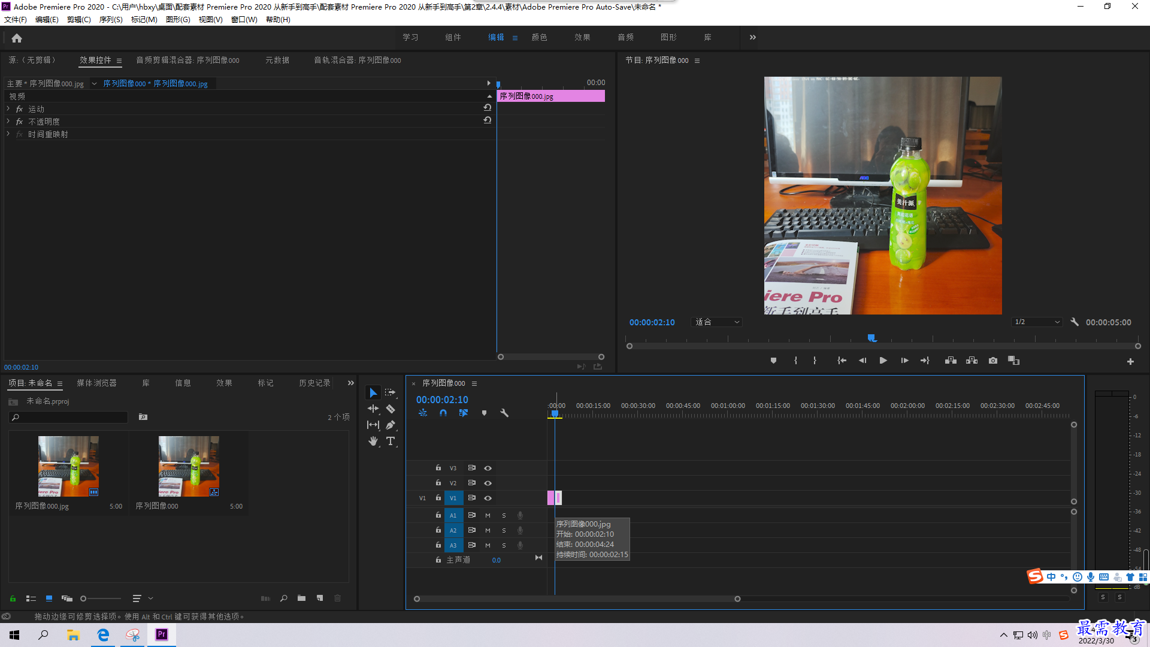Add marker in program monitor
Image resolution: width=1150 pixels, height=647 pixels.
pos(773,361)
